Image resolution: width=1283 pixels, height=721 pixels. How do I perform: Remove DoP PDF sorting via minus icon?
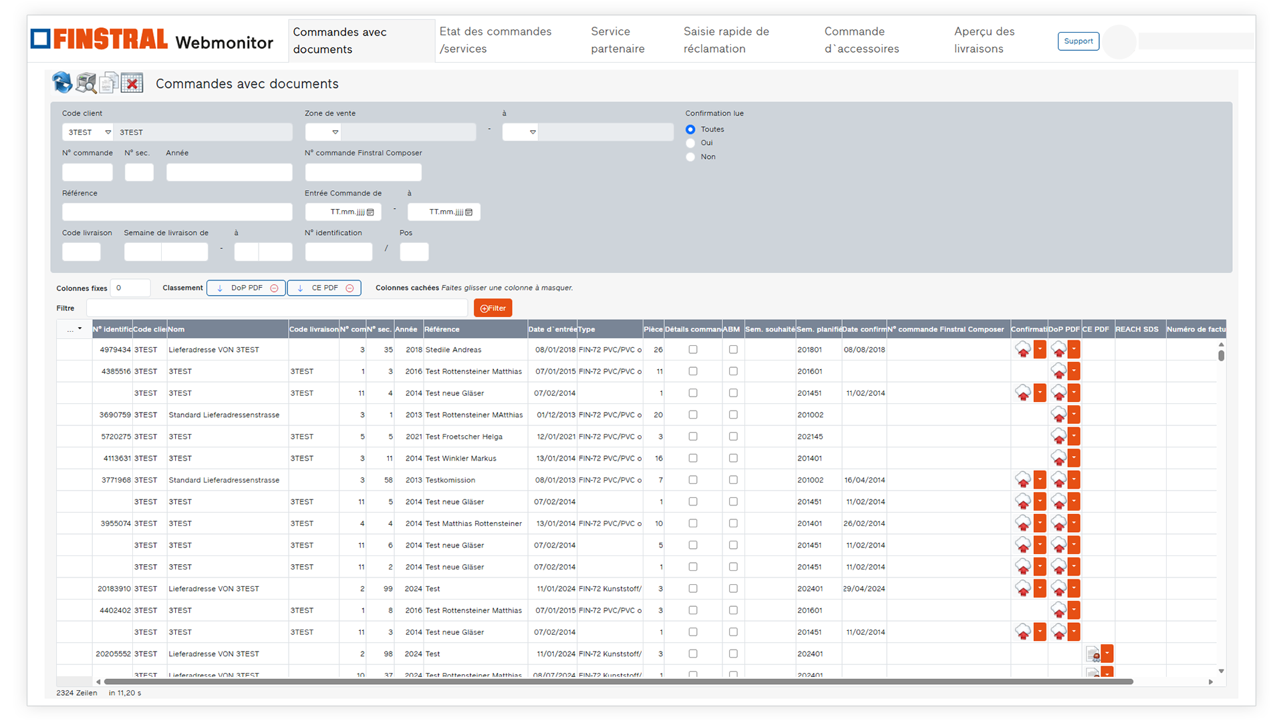point(274,288)
